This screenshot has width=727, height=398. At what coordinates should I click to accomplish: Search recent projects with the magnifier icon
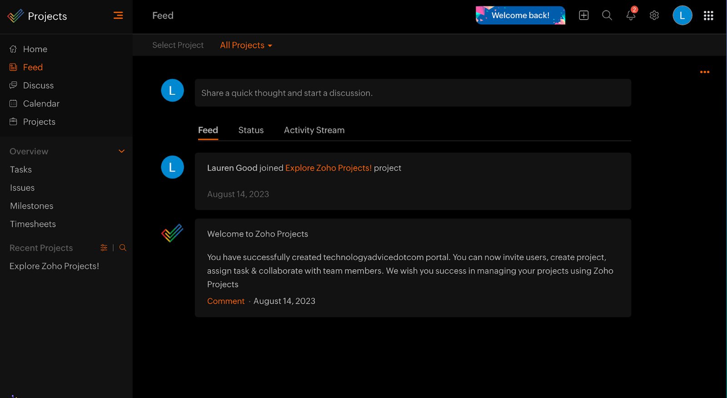click(x=123, y=248)
